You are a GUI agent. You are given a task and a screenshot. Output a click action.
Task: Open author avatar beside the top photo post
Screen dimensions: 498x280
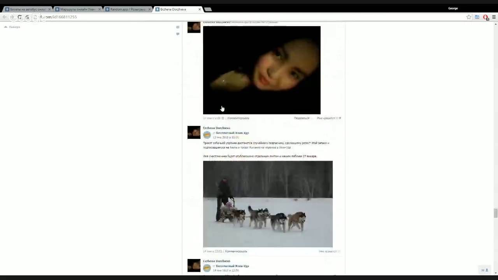(x=194, y=27)
